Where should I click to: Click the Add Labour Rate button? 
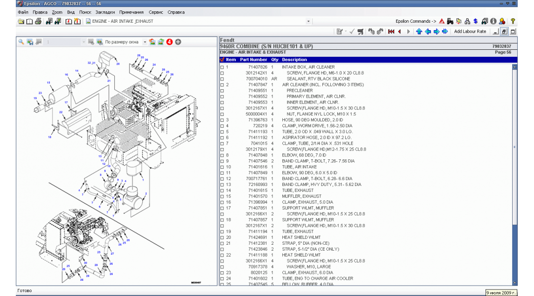[x=470, y=32]
